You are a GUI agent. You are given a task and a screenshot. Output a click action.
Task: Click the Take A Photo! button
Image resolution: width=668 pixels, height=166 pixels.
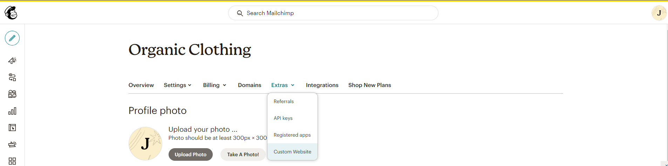(x=243, y=154)
